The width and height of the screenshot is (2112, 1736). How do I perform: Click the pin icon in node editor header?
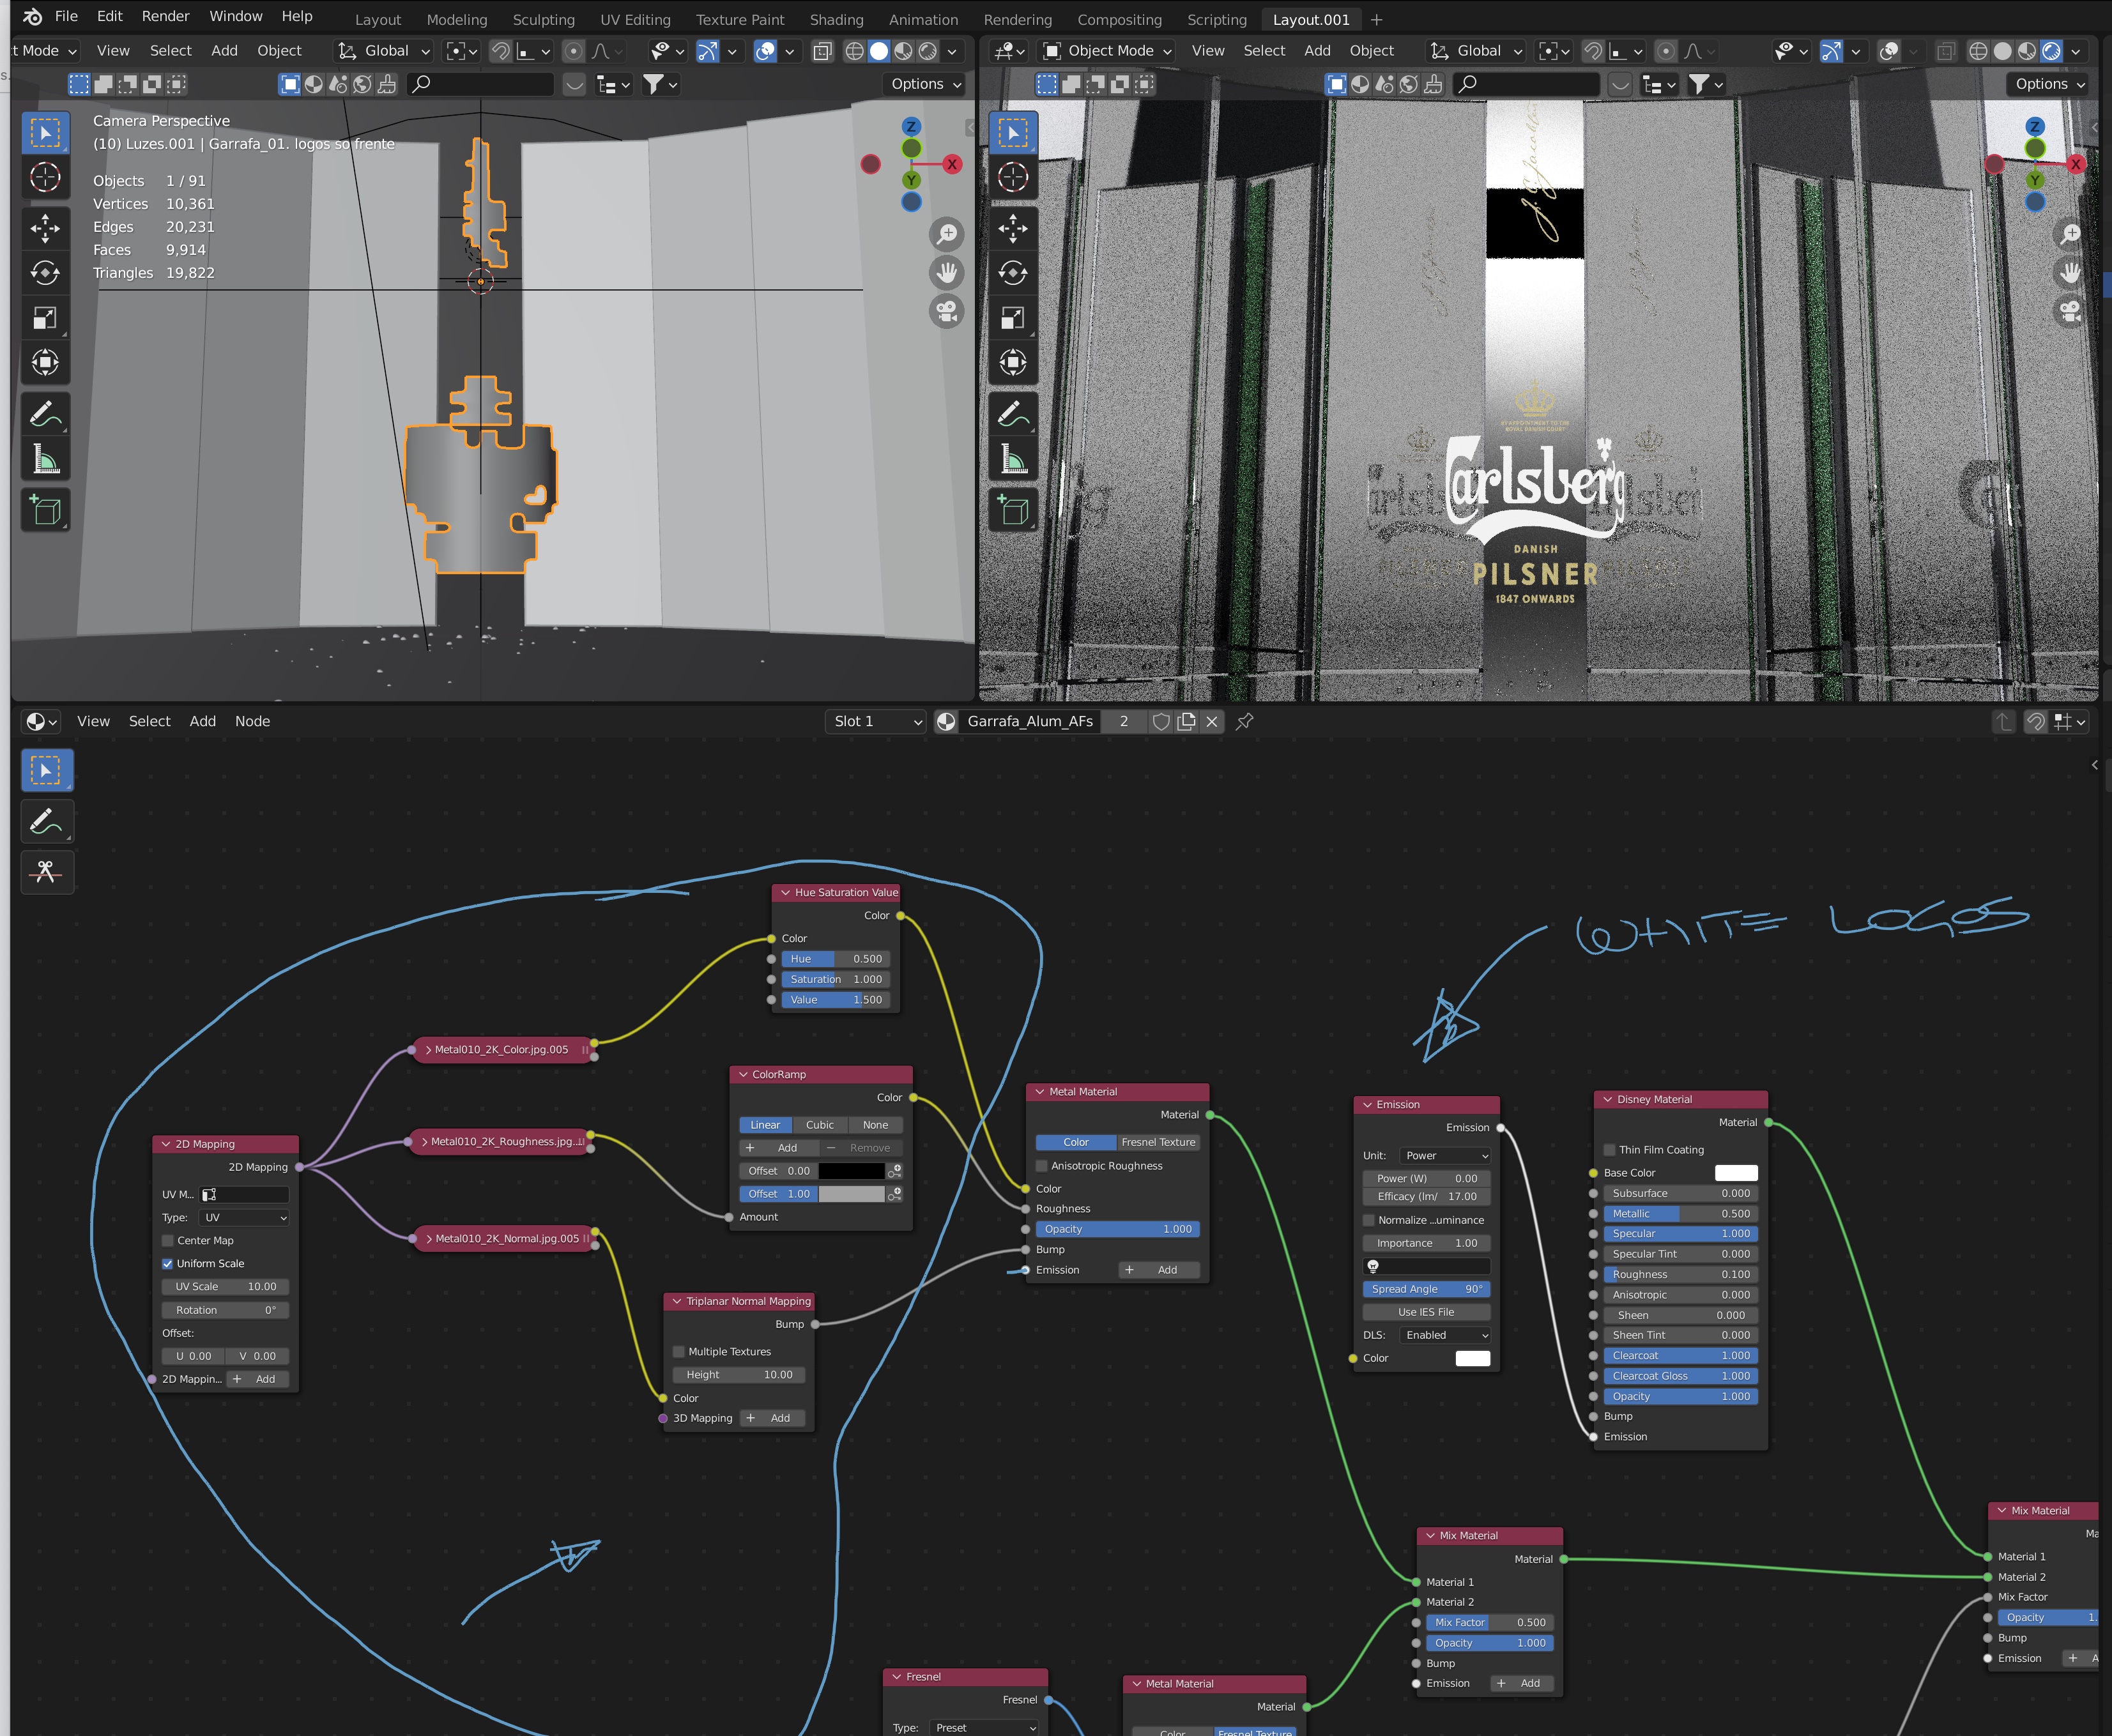[1244, 721]
